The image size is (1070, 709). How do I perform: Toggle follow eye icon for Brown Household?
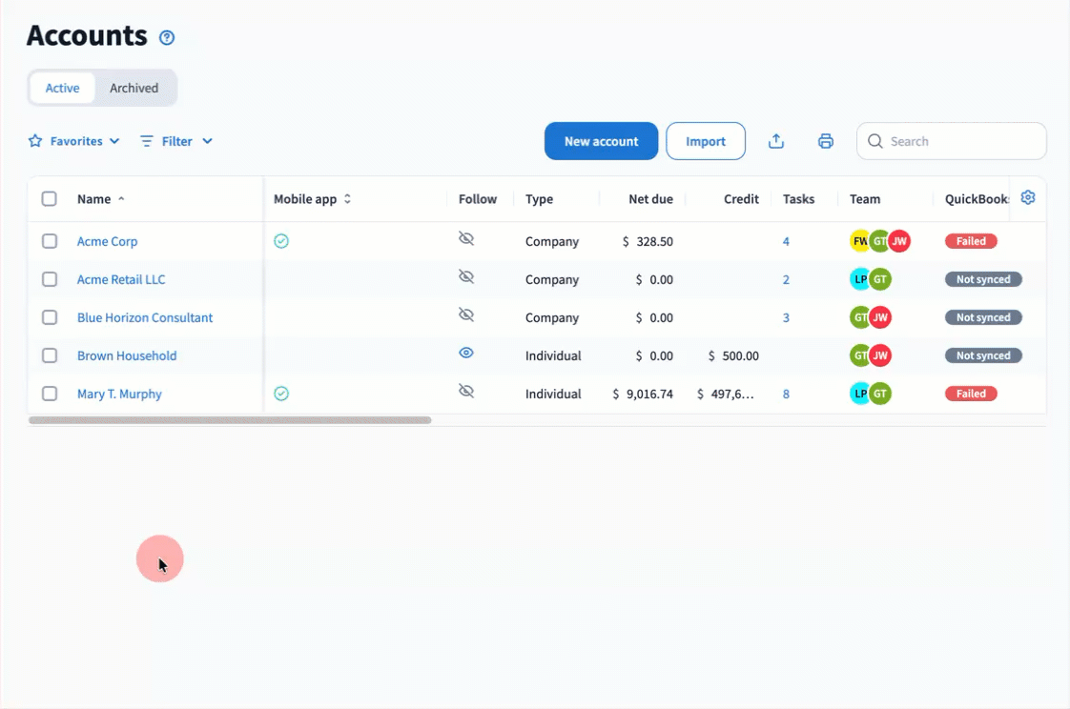click(x=466, y=353)
